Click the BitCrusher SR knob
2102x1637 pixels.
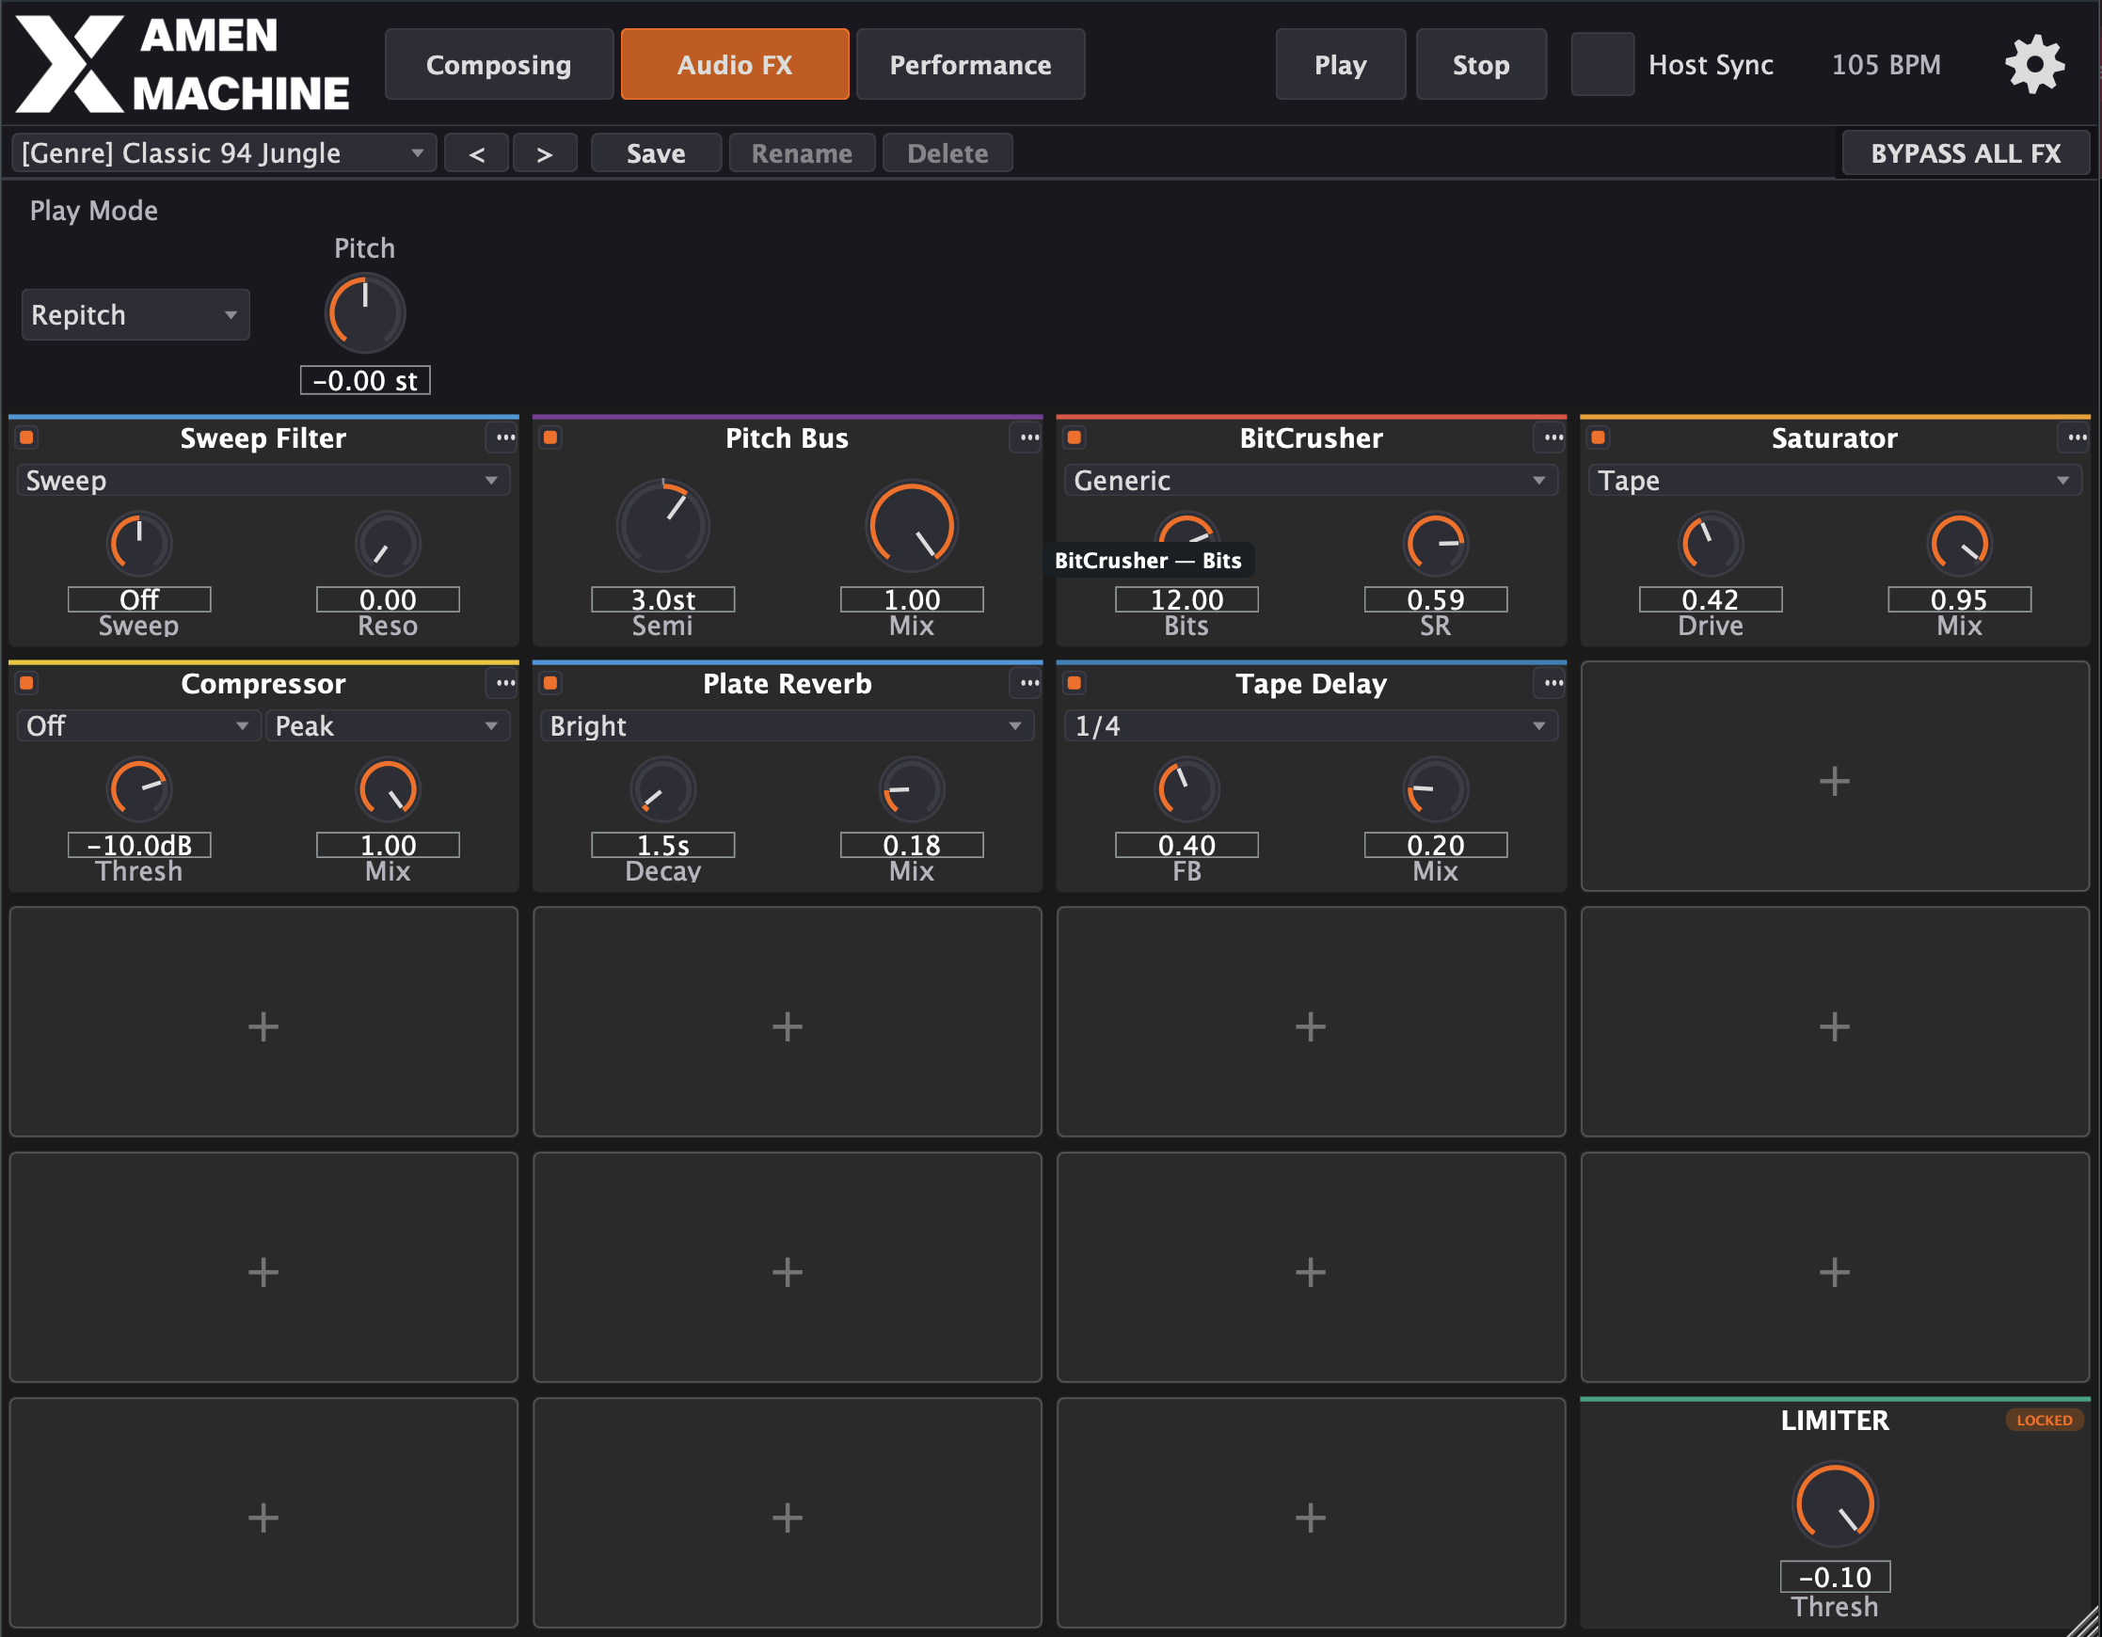pyautogui.click(x=1435, y=544)
